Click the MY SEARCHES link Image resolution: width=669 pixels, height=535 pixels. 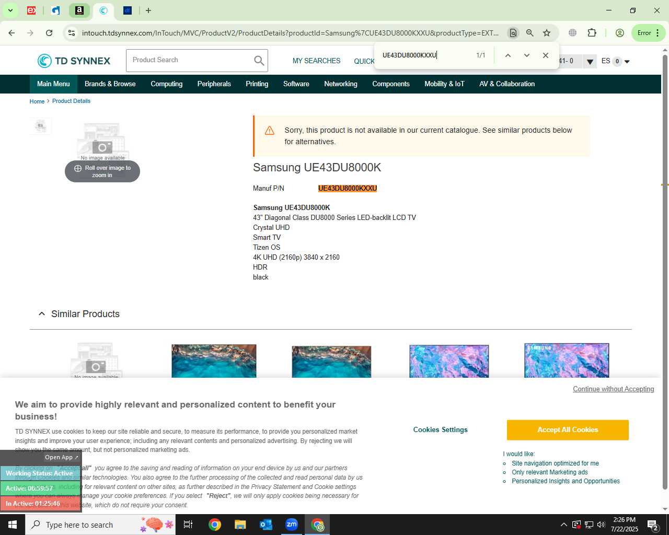(316, 61)
